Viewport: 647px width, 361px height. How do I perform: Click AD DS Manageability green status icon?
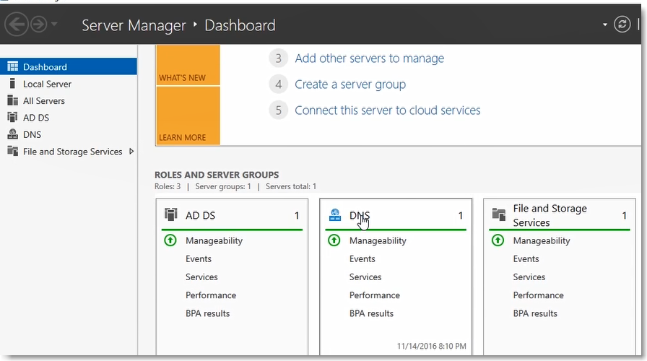pyautogui.click(x=170, y=240)
